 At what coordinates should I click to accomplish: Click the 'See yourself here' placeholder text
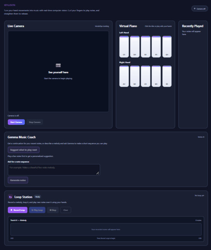pos(58,72)
